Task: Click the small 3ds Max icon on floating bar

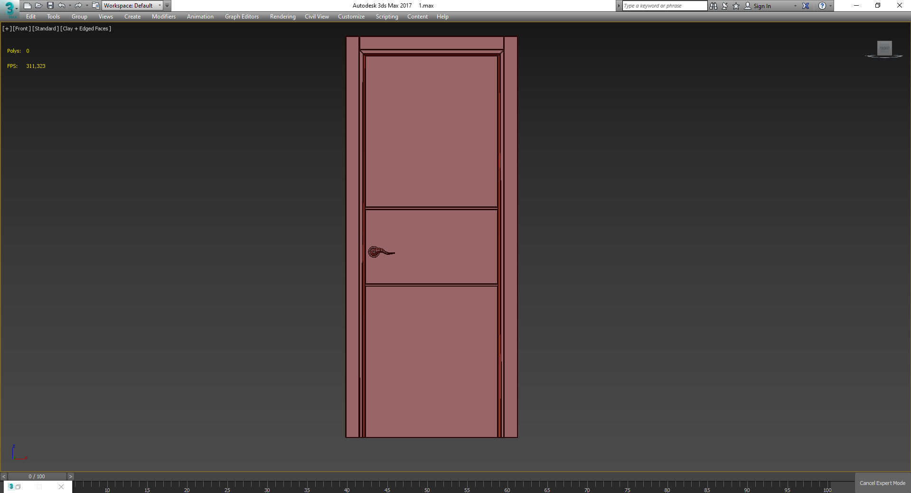Action: coord(11,486)
